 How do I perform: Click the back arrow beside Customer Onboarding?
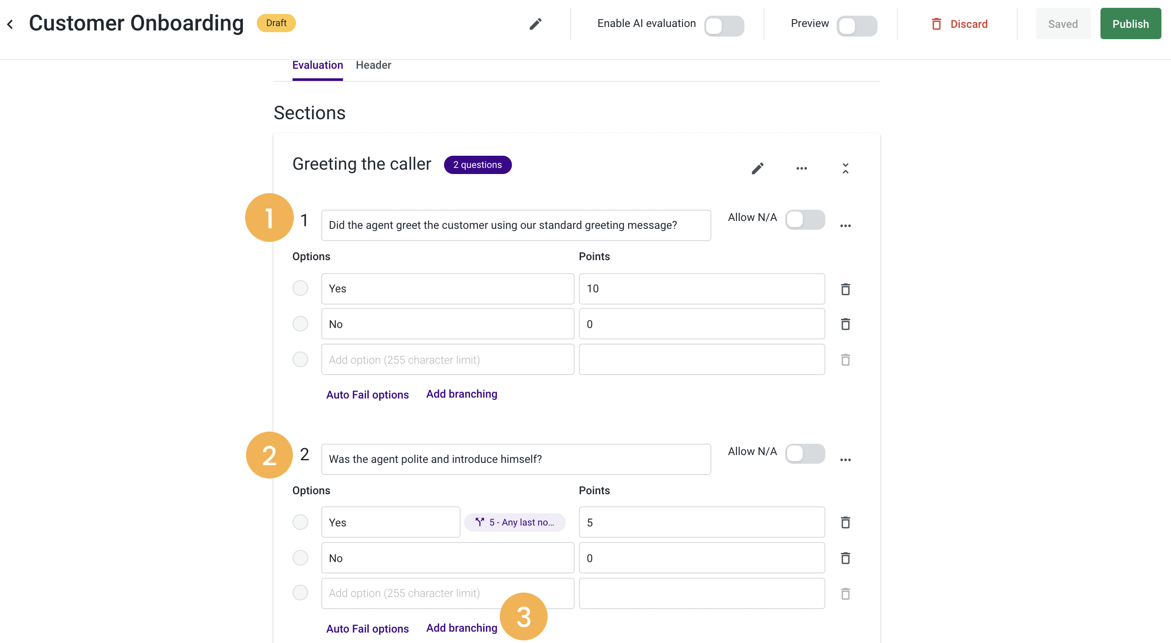[x=10, y=24]
